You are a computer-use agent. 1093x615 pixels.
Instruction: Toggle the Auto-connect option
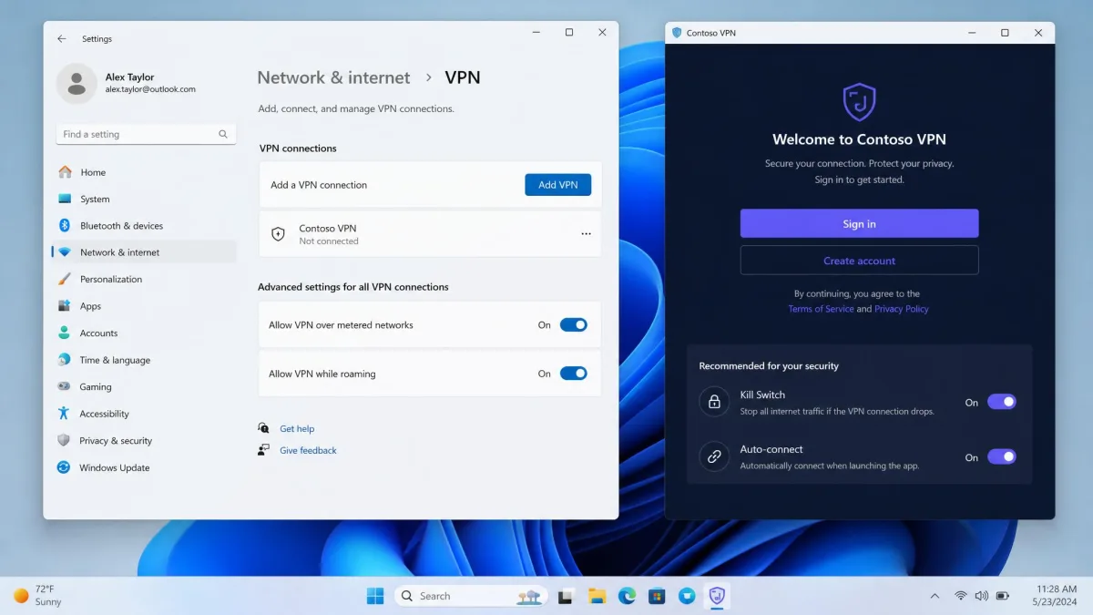pyautogui.click(x=1001, y=456)
